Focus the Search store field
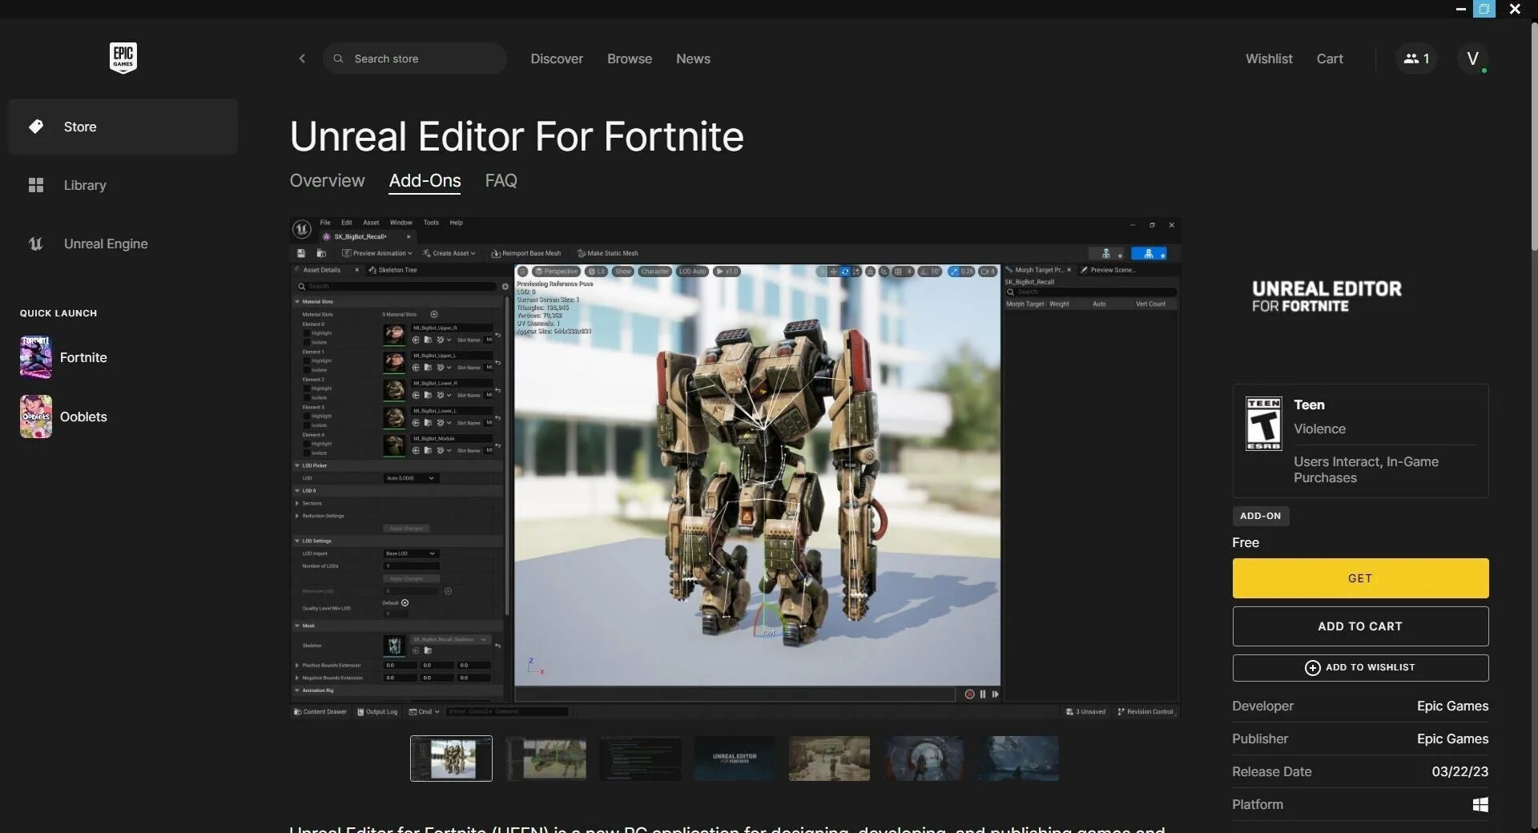Image resolution: width=1538 pixels, height=833 pixels. pos(415,58)
